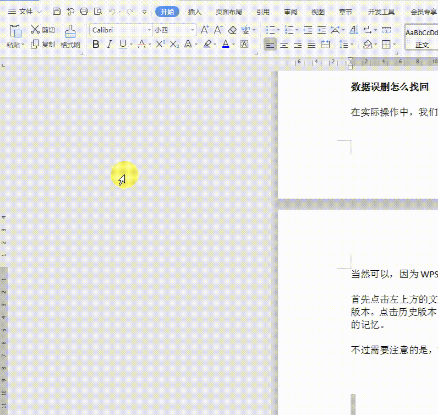Image resolution: width=438 pixels, height=415 pixels.
Task: Click the Undo arrow icon
Action: pos(112,12)
